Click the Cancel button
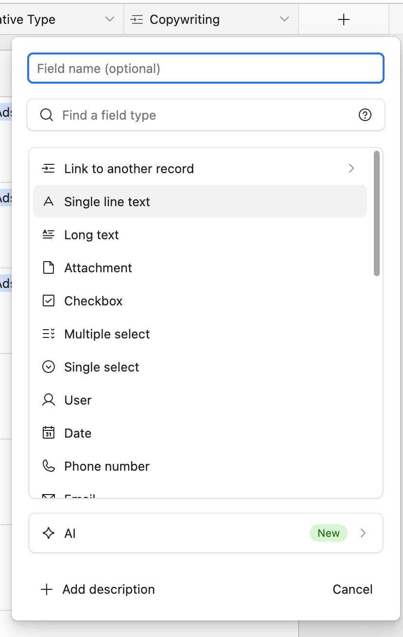Viewport: 403px width, 637px height. [353, 589]
